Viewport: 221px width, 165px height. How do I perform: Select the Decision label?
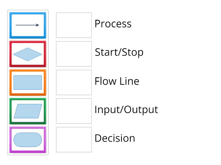click(x=115, y=138)
